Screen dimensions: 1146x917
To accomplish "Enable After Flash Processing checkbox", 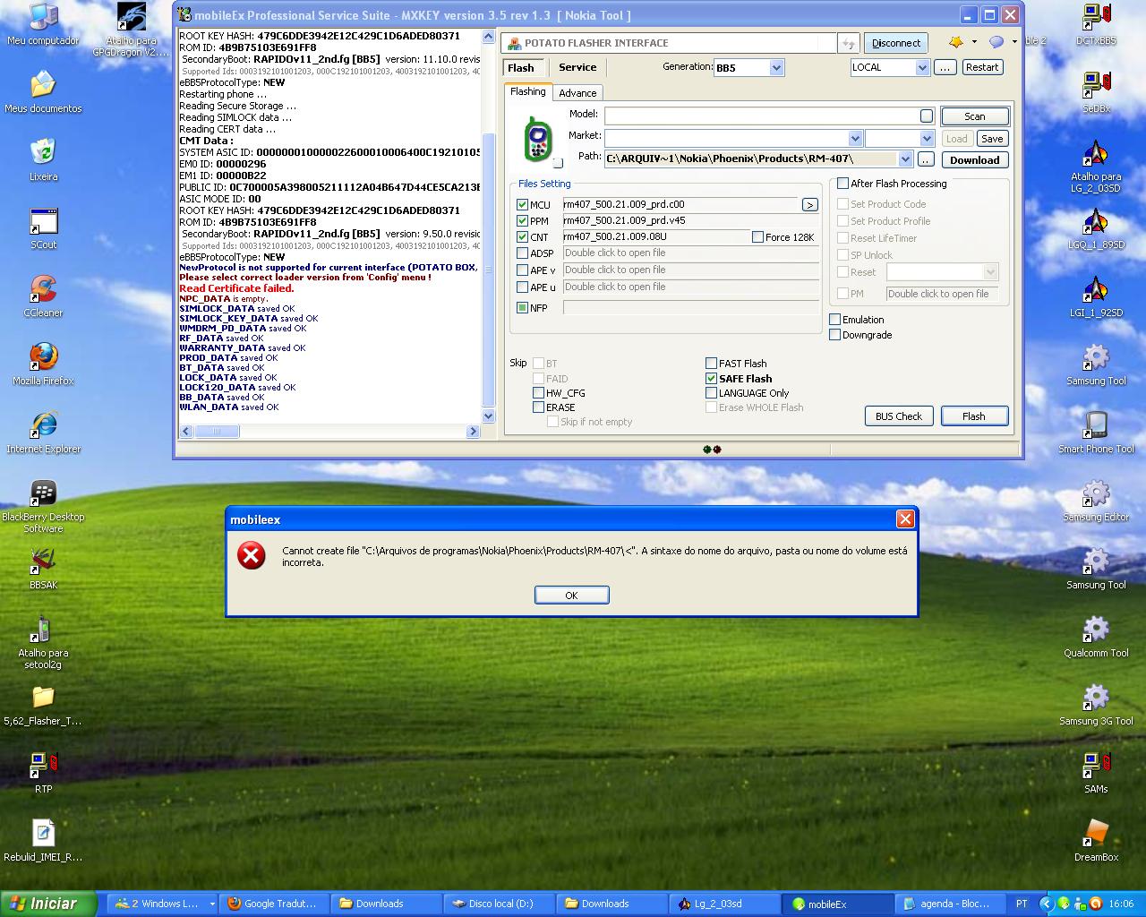I will click(x=842, y=184).
